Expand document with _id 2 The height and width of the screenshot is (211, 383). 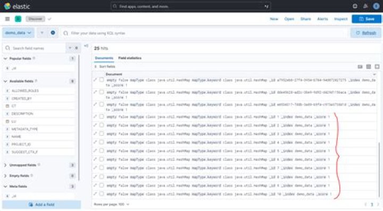pos(95,125)
